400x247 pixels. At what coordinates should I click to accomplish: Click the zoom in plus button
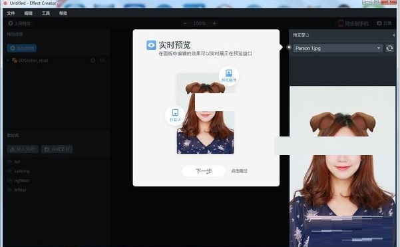click(214, 23)
